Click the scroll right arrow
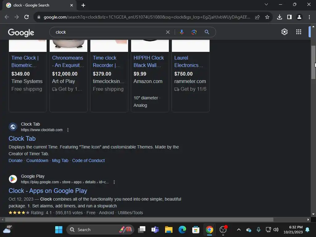The image size is (316, 237). click(308, 219)
